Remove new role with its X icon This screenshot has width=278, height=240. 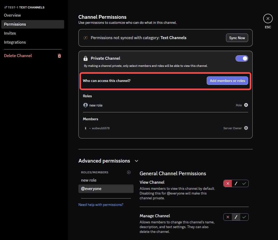click(246, 105)
